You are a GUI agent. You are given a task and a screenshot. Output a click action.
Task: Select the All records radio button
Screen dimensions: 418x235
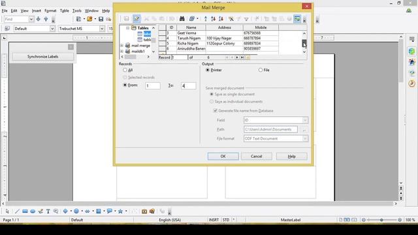click(x=125, y=70)
